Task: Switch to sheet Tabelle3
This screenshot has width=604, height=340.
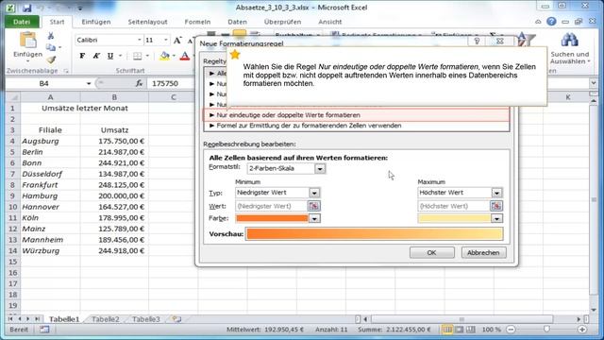Action: [x=145, y=319]
